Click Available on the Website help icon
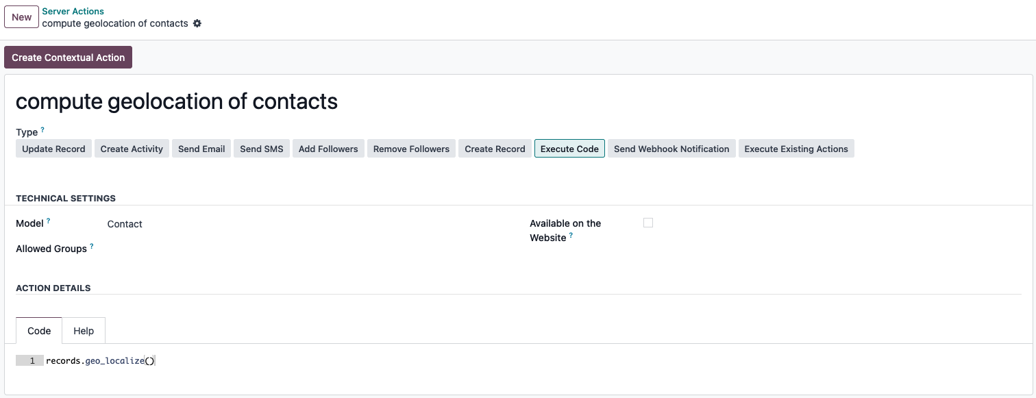Screen dimensions: 1036x398 pyautogui.click(x=571, y=235)
